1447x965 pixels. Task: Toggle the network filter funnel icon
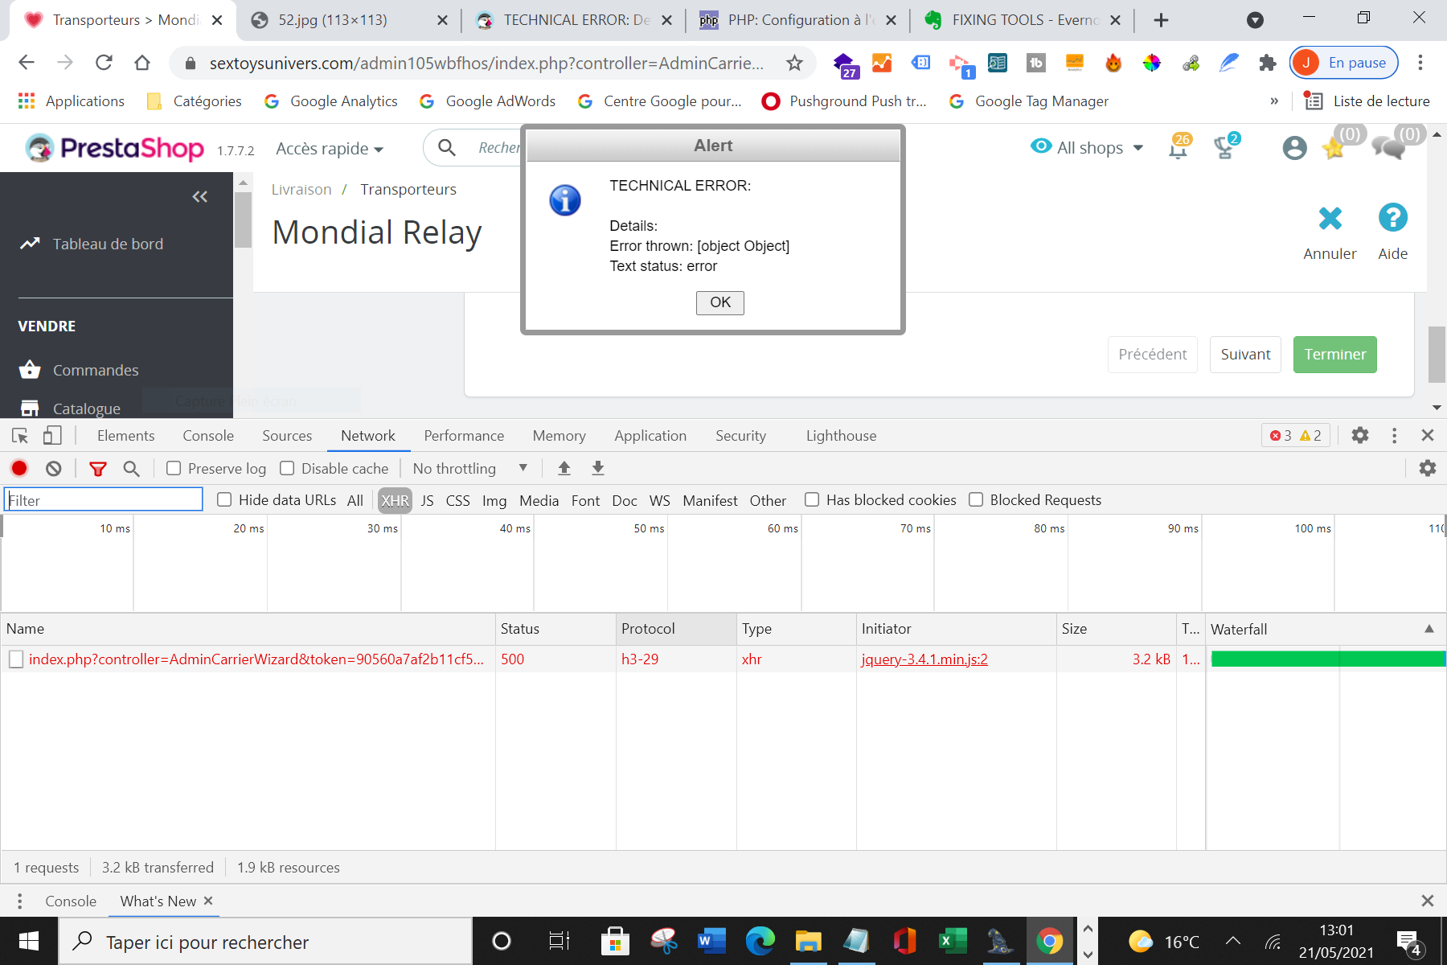tap(98, 468)
